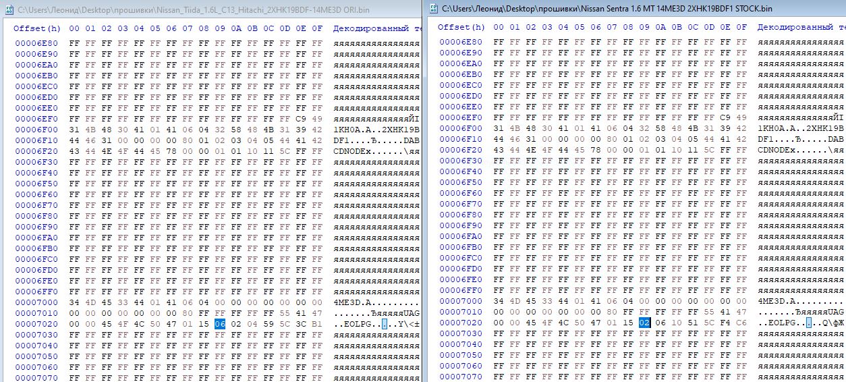
Task: Select offset row 00006F20 in right pane
Action: click(461, 150)
